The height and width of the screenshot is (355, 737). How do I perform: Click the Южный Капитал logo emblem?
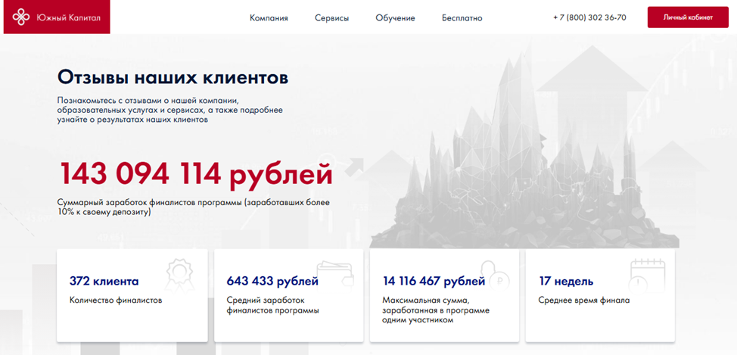pos(23,17)
